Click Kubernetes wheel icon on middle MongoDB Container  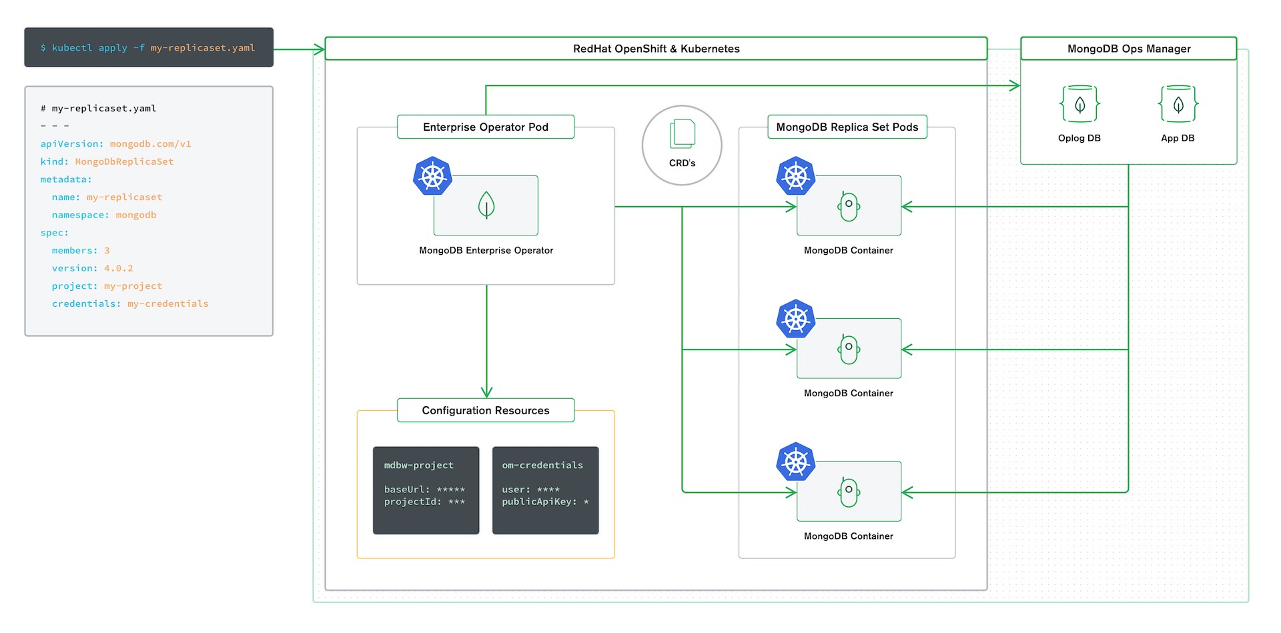796,319
